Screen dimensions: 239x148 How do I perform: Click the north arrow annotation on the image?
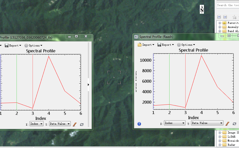point(202,9)
